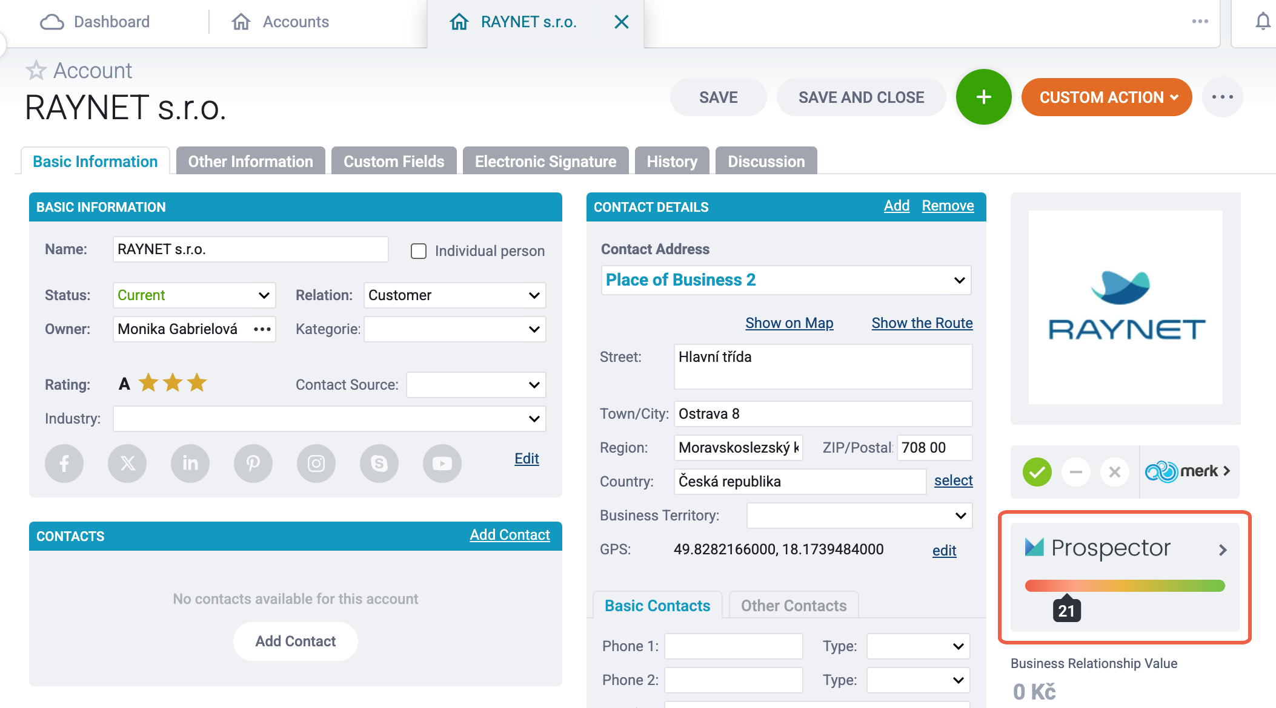The height and width of the screenshot is (708, 1276).
Task: Click the grey cross status icon
Action: (x=1115, y=471)
